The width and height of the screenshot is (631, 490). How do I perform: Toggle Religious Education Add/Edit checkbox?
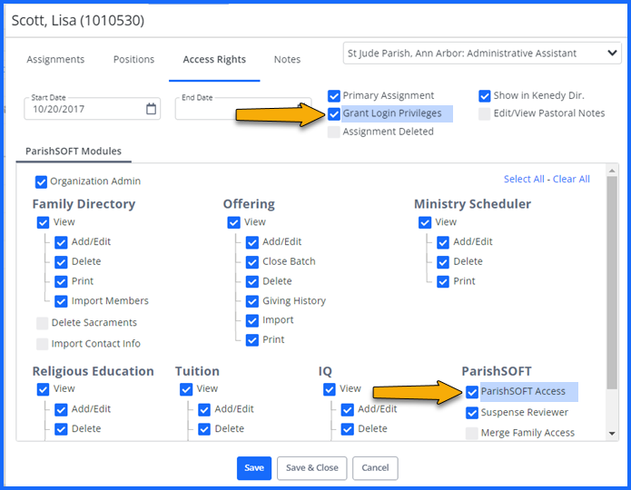[61, 409]
